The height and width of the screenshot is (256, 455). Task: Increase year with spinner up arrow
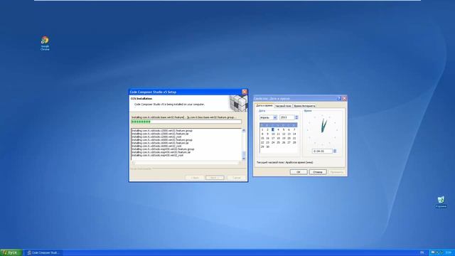click(x=296, y=117)
